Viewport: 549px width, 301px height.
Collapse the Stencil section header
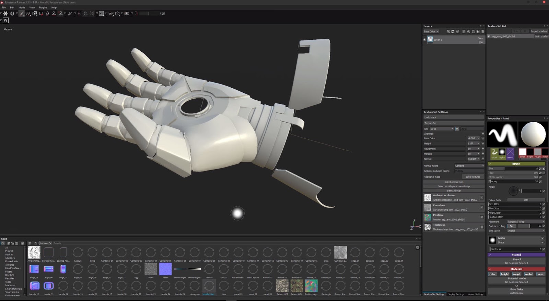(x=516, y=255)
